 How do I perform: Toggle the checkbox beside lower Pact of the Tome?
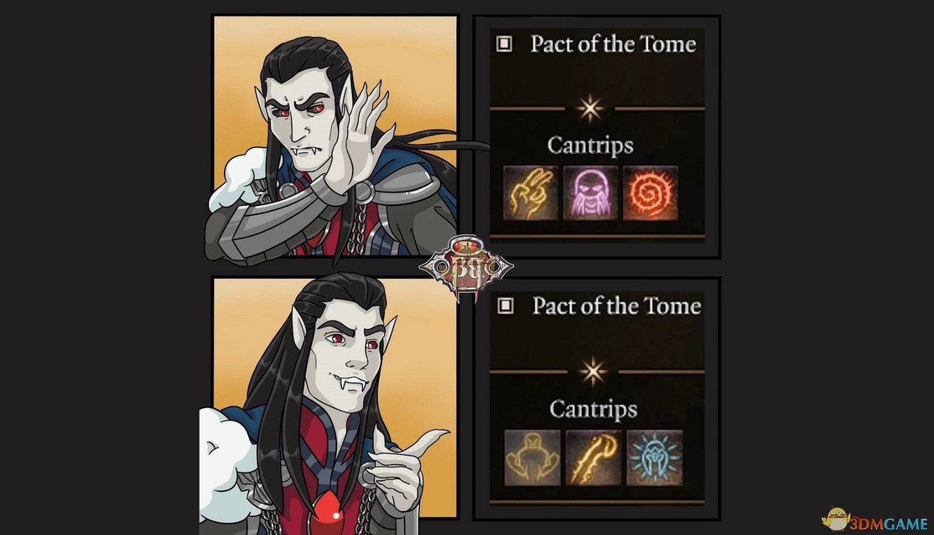click(x=506, y=305)
